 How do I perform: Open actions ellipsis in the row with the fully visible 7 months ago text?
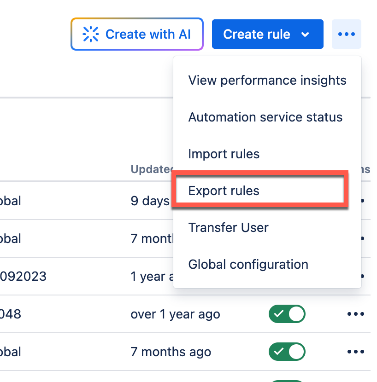[x=356, y=352]
